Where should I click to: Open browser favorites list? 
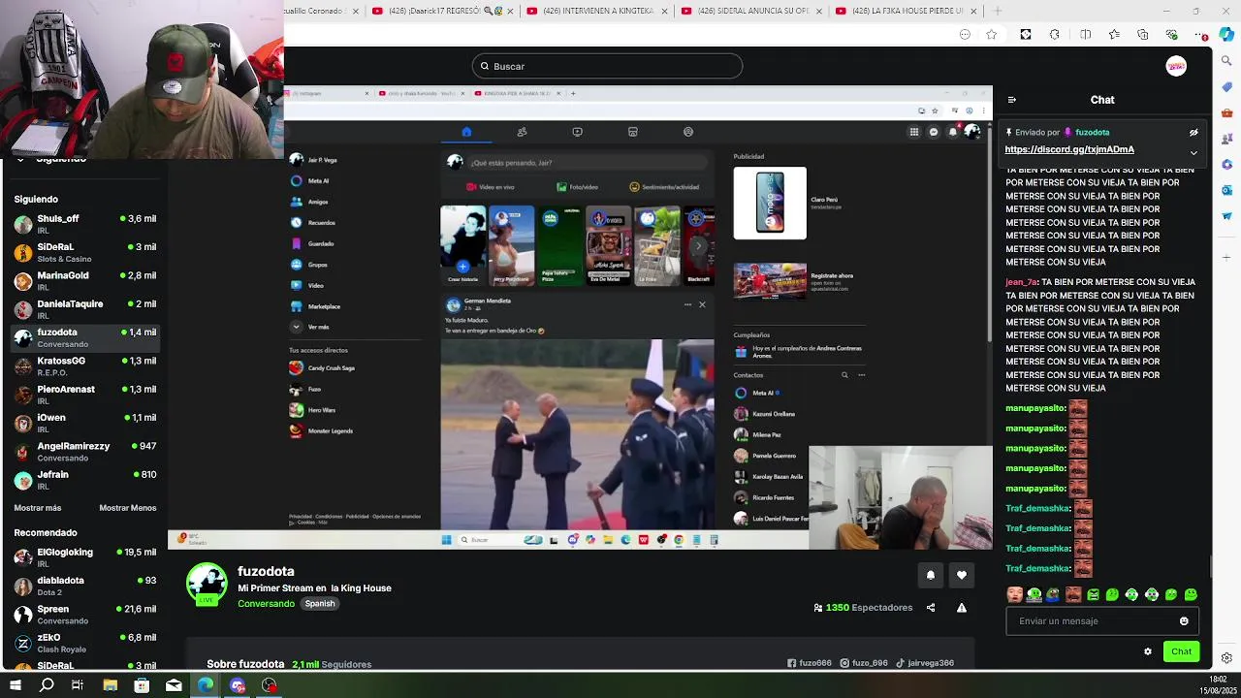coord(1114,35)
